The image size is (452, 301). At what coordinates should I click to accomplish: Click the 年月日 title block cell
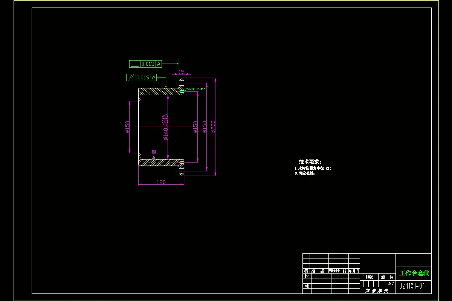click(354, 271)
